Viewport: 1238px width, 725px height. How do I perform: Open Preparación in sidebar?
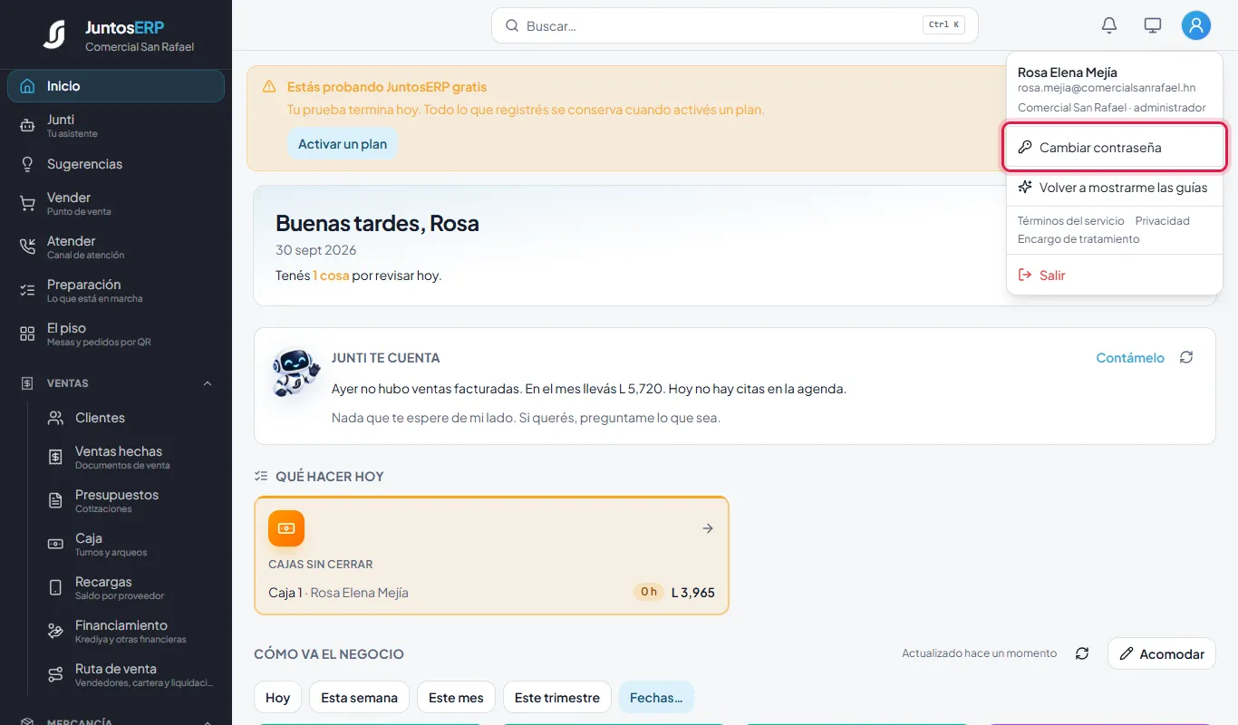pyautogui.click(x=116, y=291)
